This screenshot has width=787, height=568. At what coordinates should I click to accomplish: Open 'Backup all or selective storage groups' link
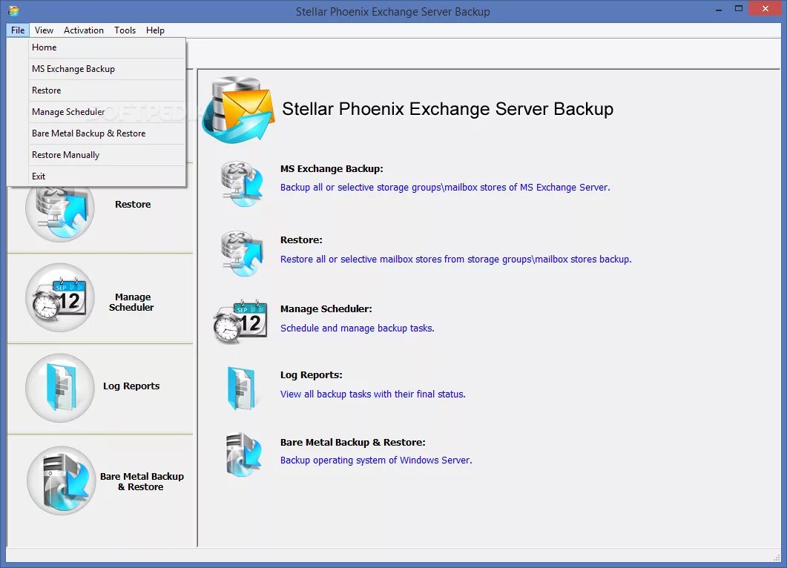pyautogui.click(x=445, y=187)
